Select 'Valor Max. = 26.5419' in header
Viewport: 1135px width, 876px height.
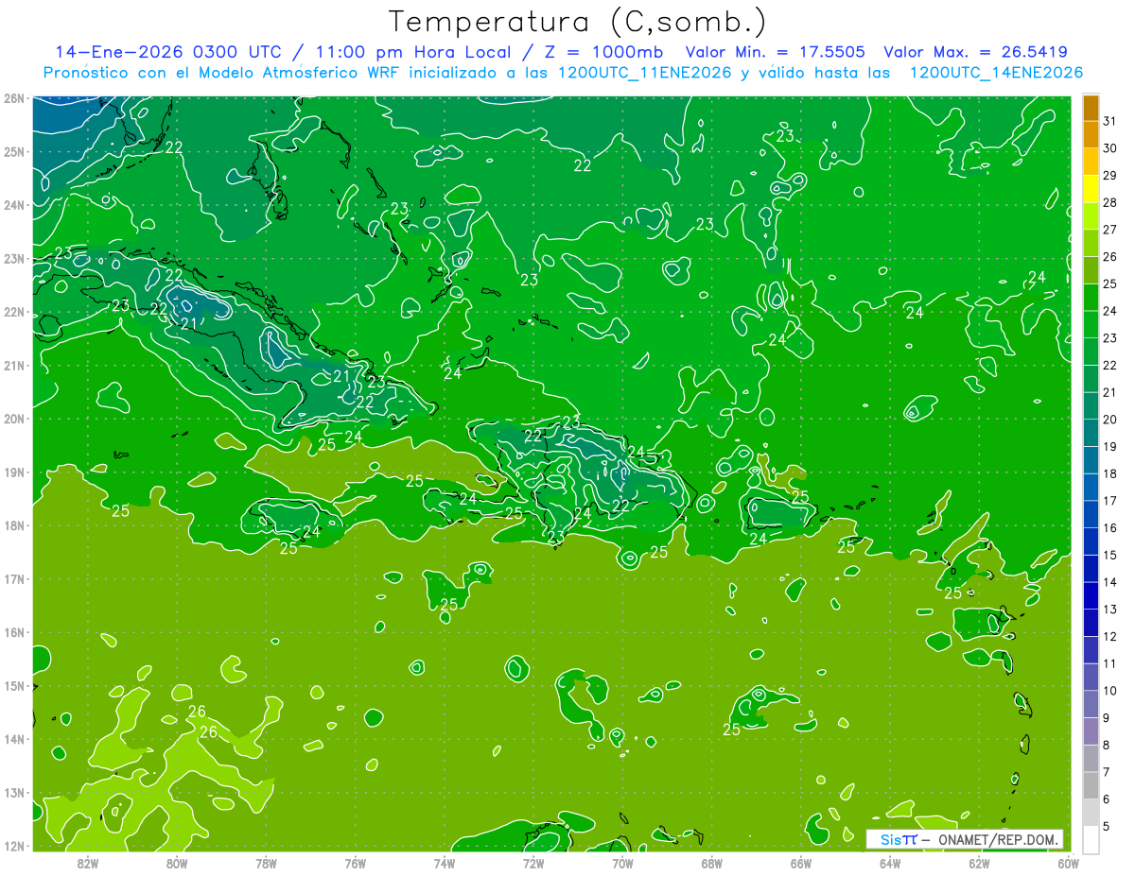point(975,52)
